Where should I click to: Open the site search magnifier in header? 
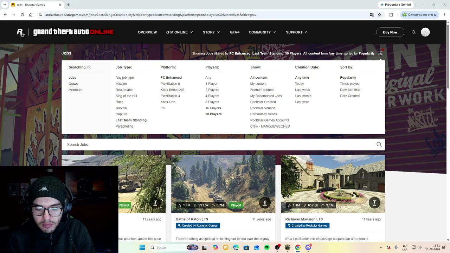tap(413, 32)
